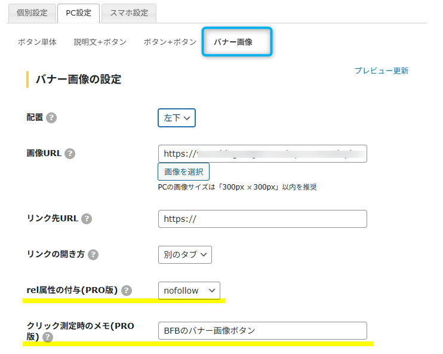443x354 pixels.
Task: Click help icon for クリック測定時のメモ
Action: pyautogui.click(x=47, y=337)
